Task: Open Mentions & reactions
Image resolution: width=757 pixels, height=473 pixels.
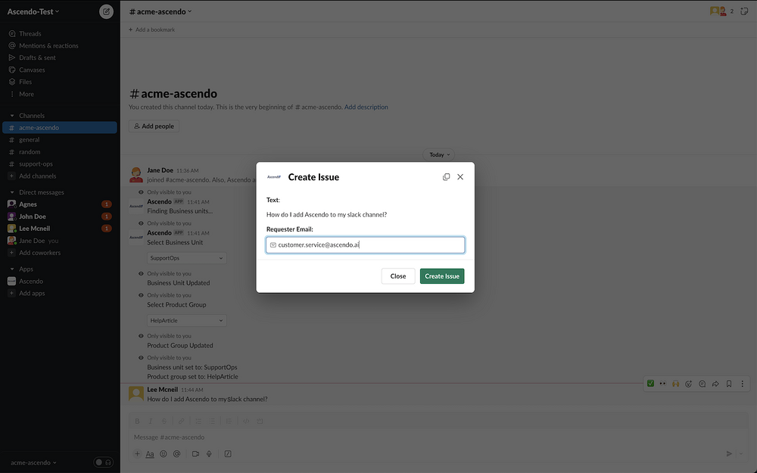Action: click(x=48, y=46)
